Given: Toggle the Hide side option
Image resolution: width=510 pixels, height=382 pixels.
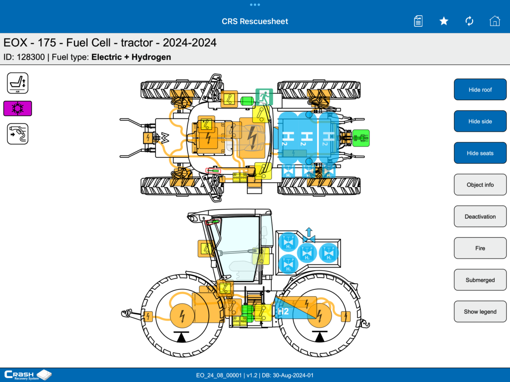Looking at the screenshot, I should pos(480,121).
